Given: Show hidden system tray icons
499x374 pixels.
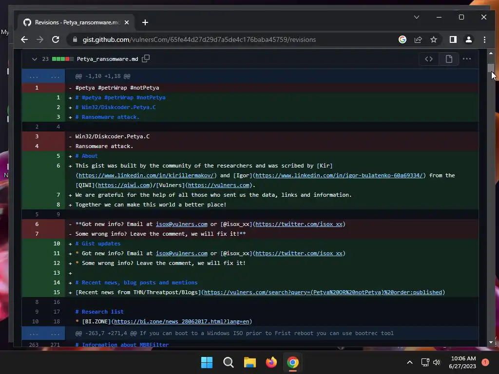Looking at the screenshot, I should pyautogui.click(x=410, y=362).
